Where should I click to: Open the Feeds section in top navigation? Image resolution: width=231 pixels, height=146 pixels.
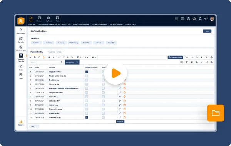[58, 19]
